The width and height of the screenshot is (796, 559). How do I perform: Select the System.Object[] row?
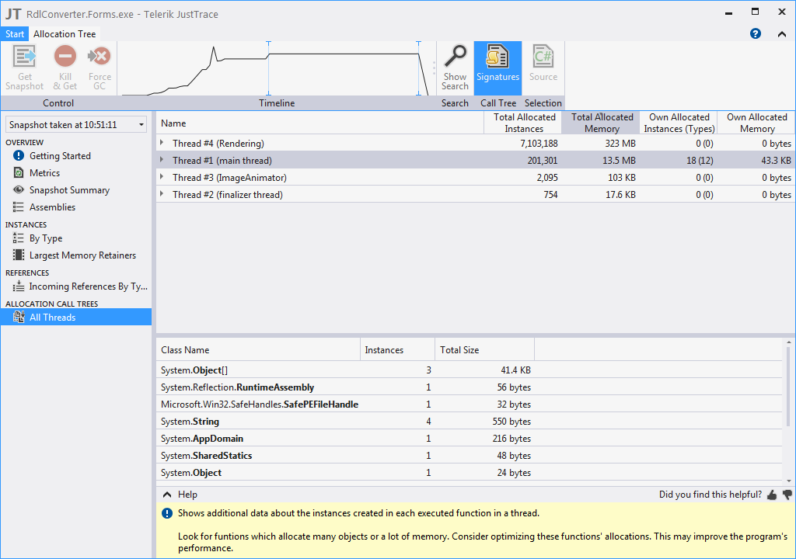pyautogui.click(x=469, y=370)
